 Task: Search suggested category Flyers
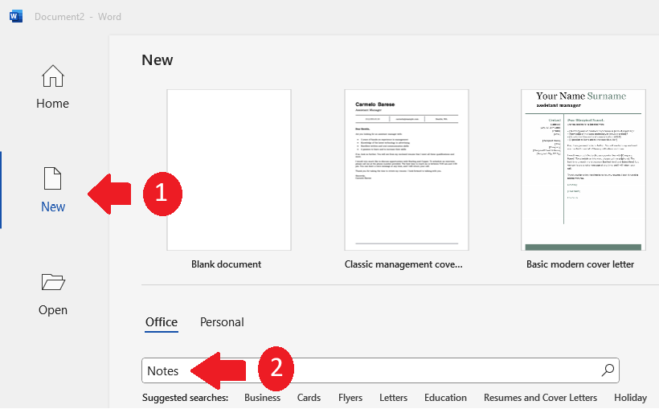coord(350,398)
